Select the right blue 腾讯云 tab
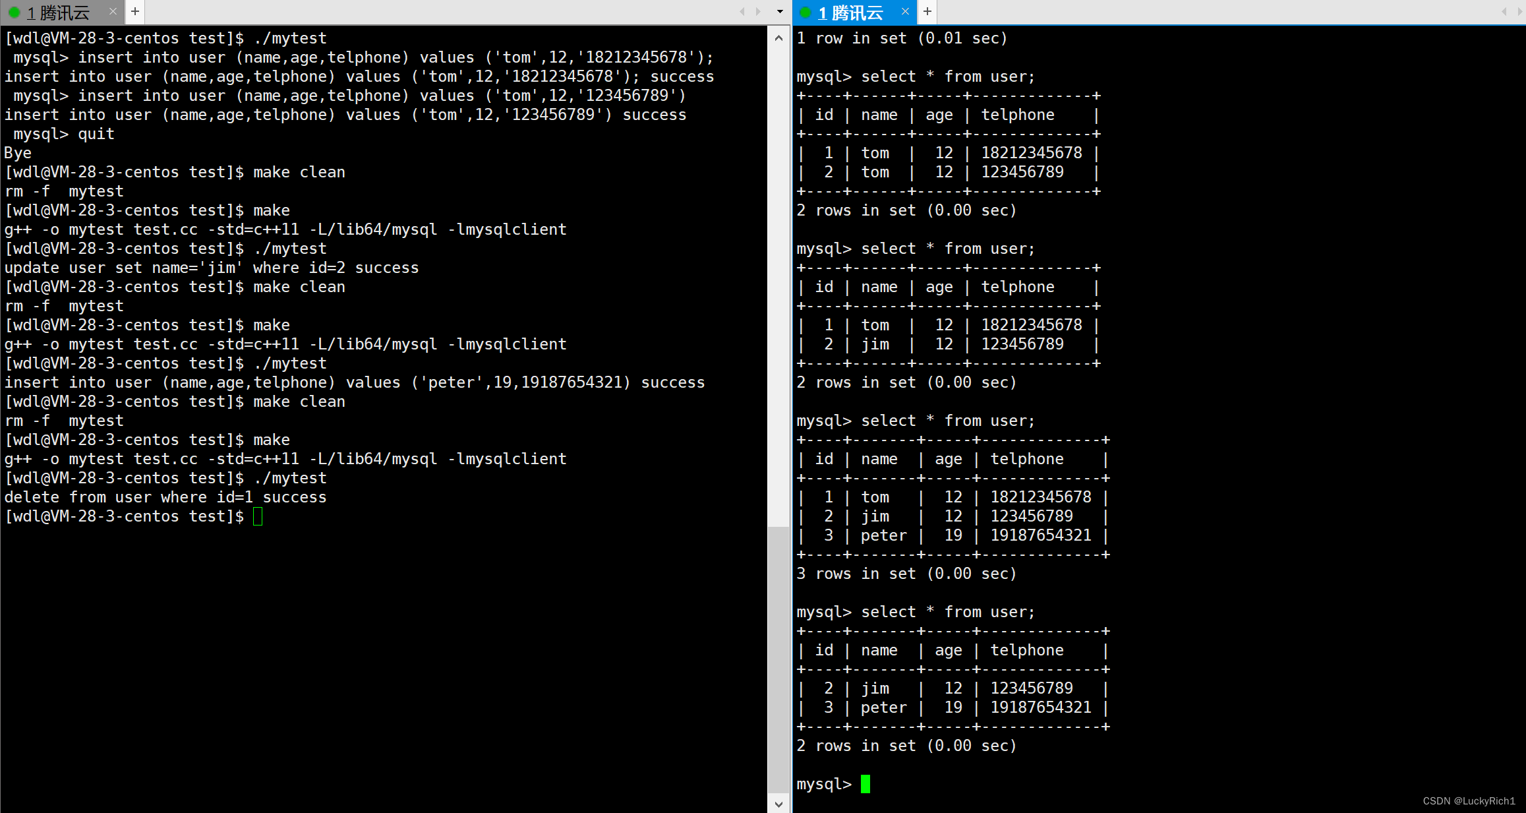 [850, 13]
